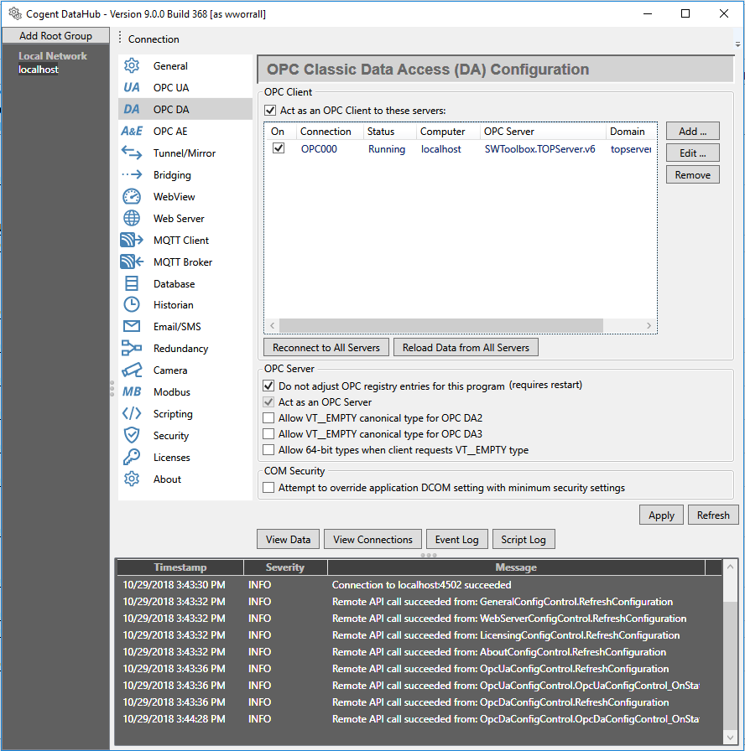745x751 pixels.
Task: Open Licenses using the key icon
Action: coord(131,457)
